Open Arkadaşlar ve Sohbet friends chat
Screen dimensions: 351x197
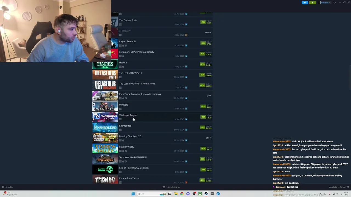(339, 187)
